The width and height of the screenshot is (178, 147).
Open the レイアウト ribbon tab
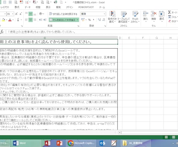(5, 7)
